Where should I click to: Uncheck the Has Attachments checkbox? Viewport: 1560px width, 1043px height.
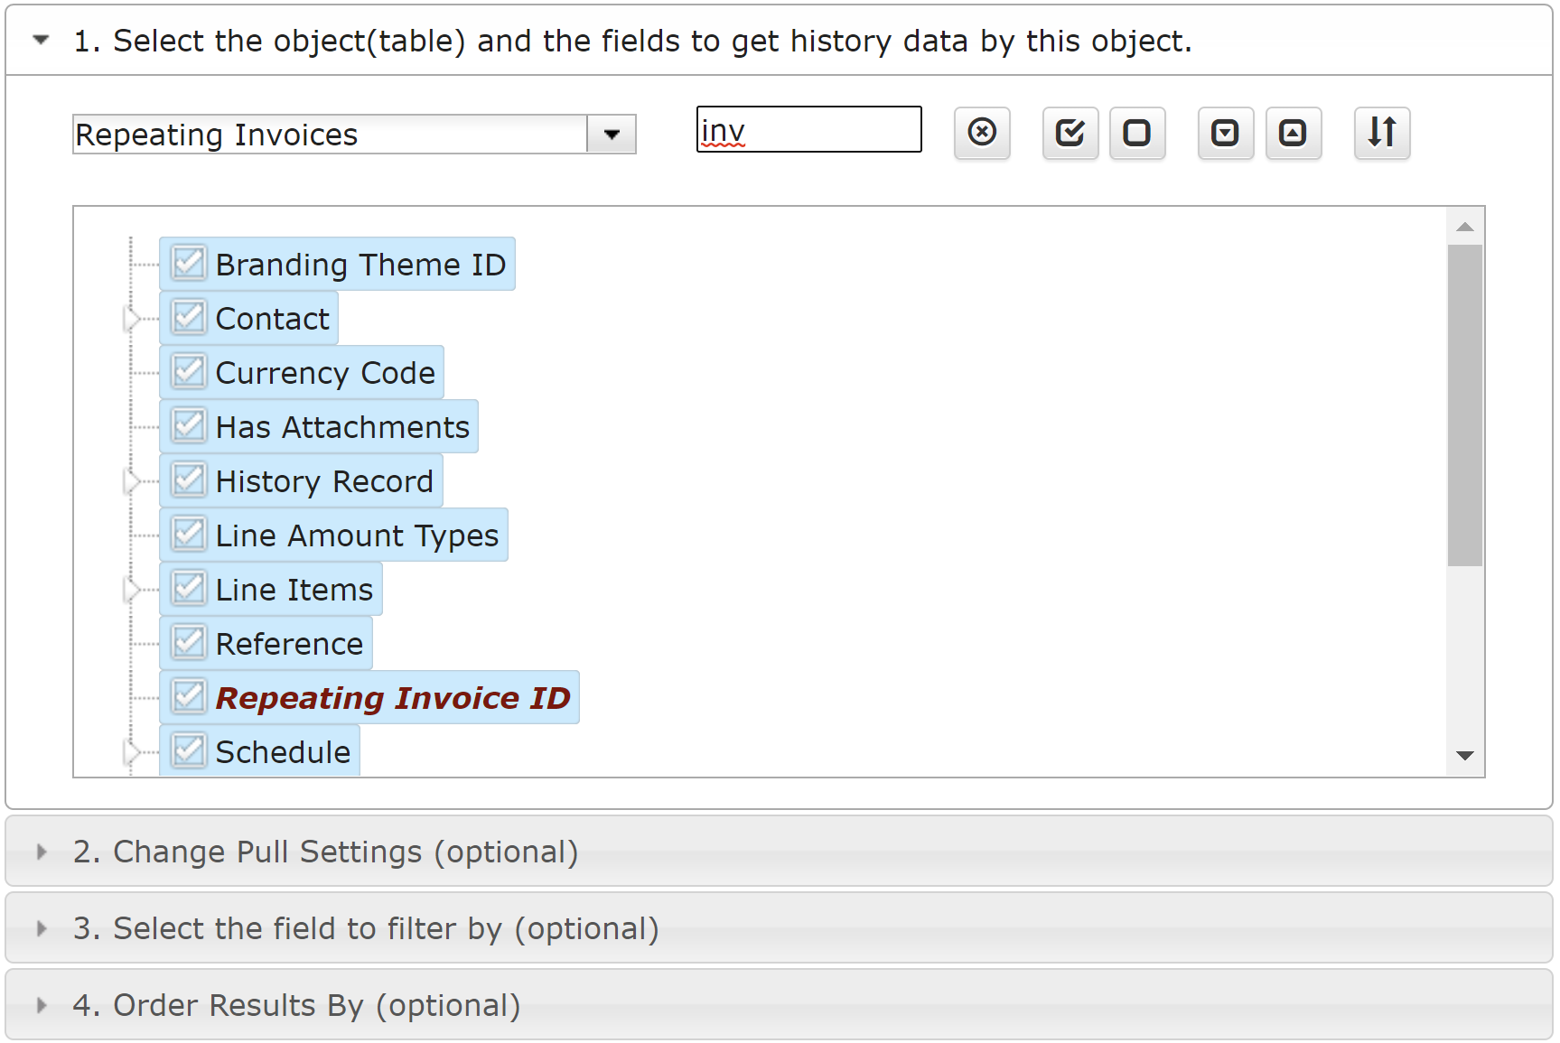coord(189,426)
